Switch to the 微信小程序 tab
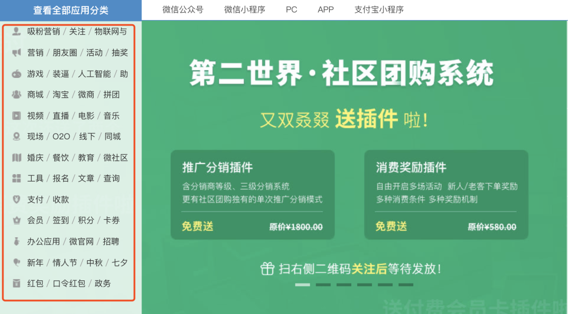Screen dimensions: 568x314 245,10
